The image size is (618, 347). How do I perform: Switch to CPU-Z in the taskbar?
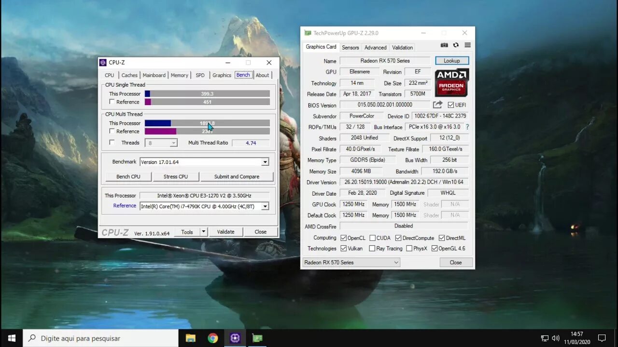pyautogui.click(x=235, y=338)
